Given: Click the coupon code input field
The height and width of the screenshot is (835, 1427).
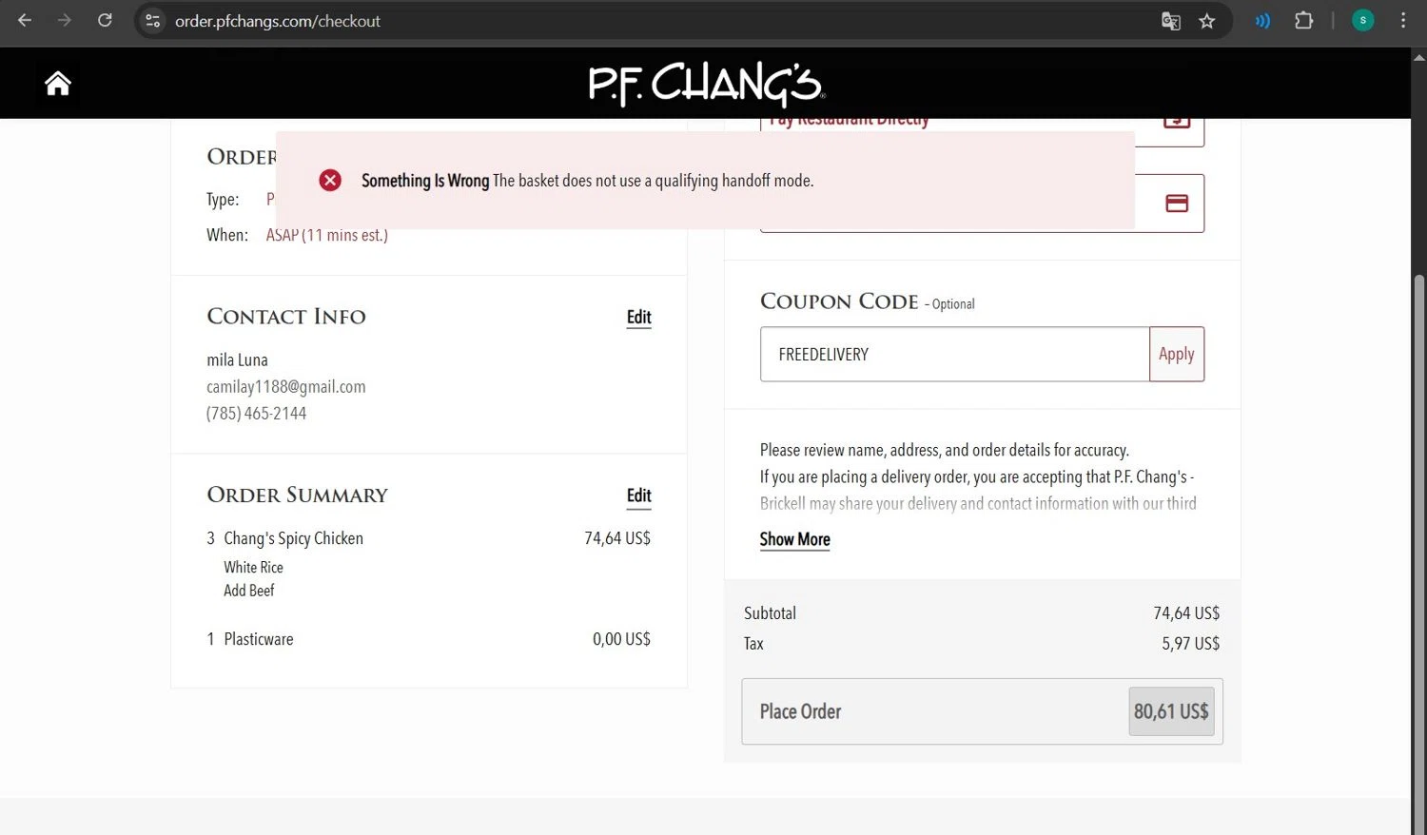Looking at the screenshot, I should click(954, 355).
